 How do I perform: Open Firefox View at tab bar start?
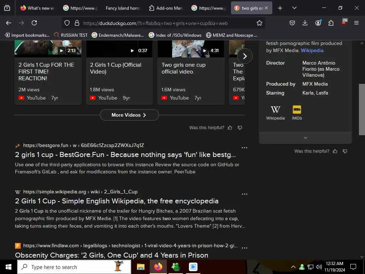point(7,8)
